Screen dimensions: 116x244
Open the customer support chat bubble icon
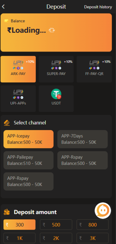pos(103,210)
